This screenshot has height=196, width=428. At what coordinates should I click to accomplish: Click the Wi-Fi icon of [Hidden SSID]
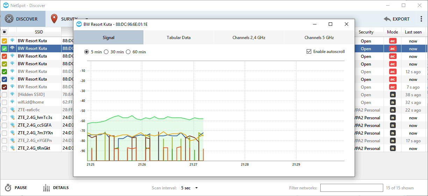(x=12, y=95)
